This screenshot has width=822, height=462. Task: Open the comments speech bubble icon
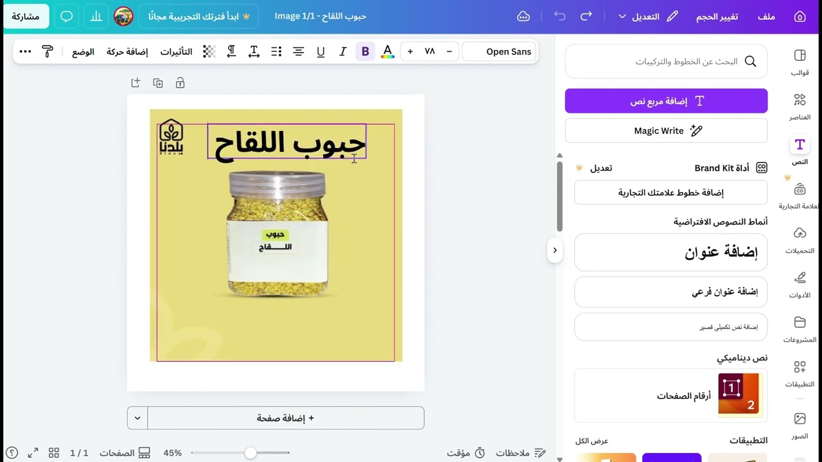point(67,17)
